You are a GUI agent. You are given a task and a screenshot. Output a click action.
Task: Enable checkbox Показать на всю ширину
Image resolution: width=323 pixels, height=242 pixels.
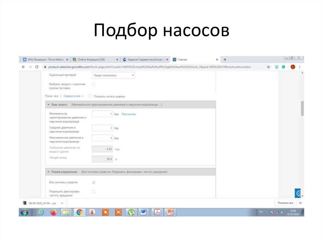pyautogui.click(x=90, y=96)
